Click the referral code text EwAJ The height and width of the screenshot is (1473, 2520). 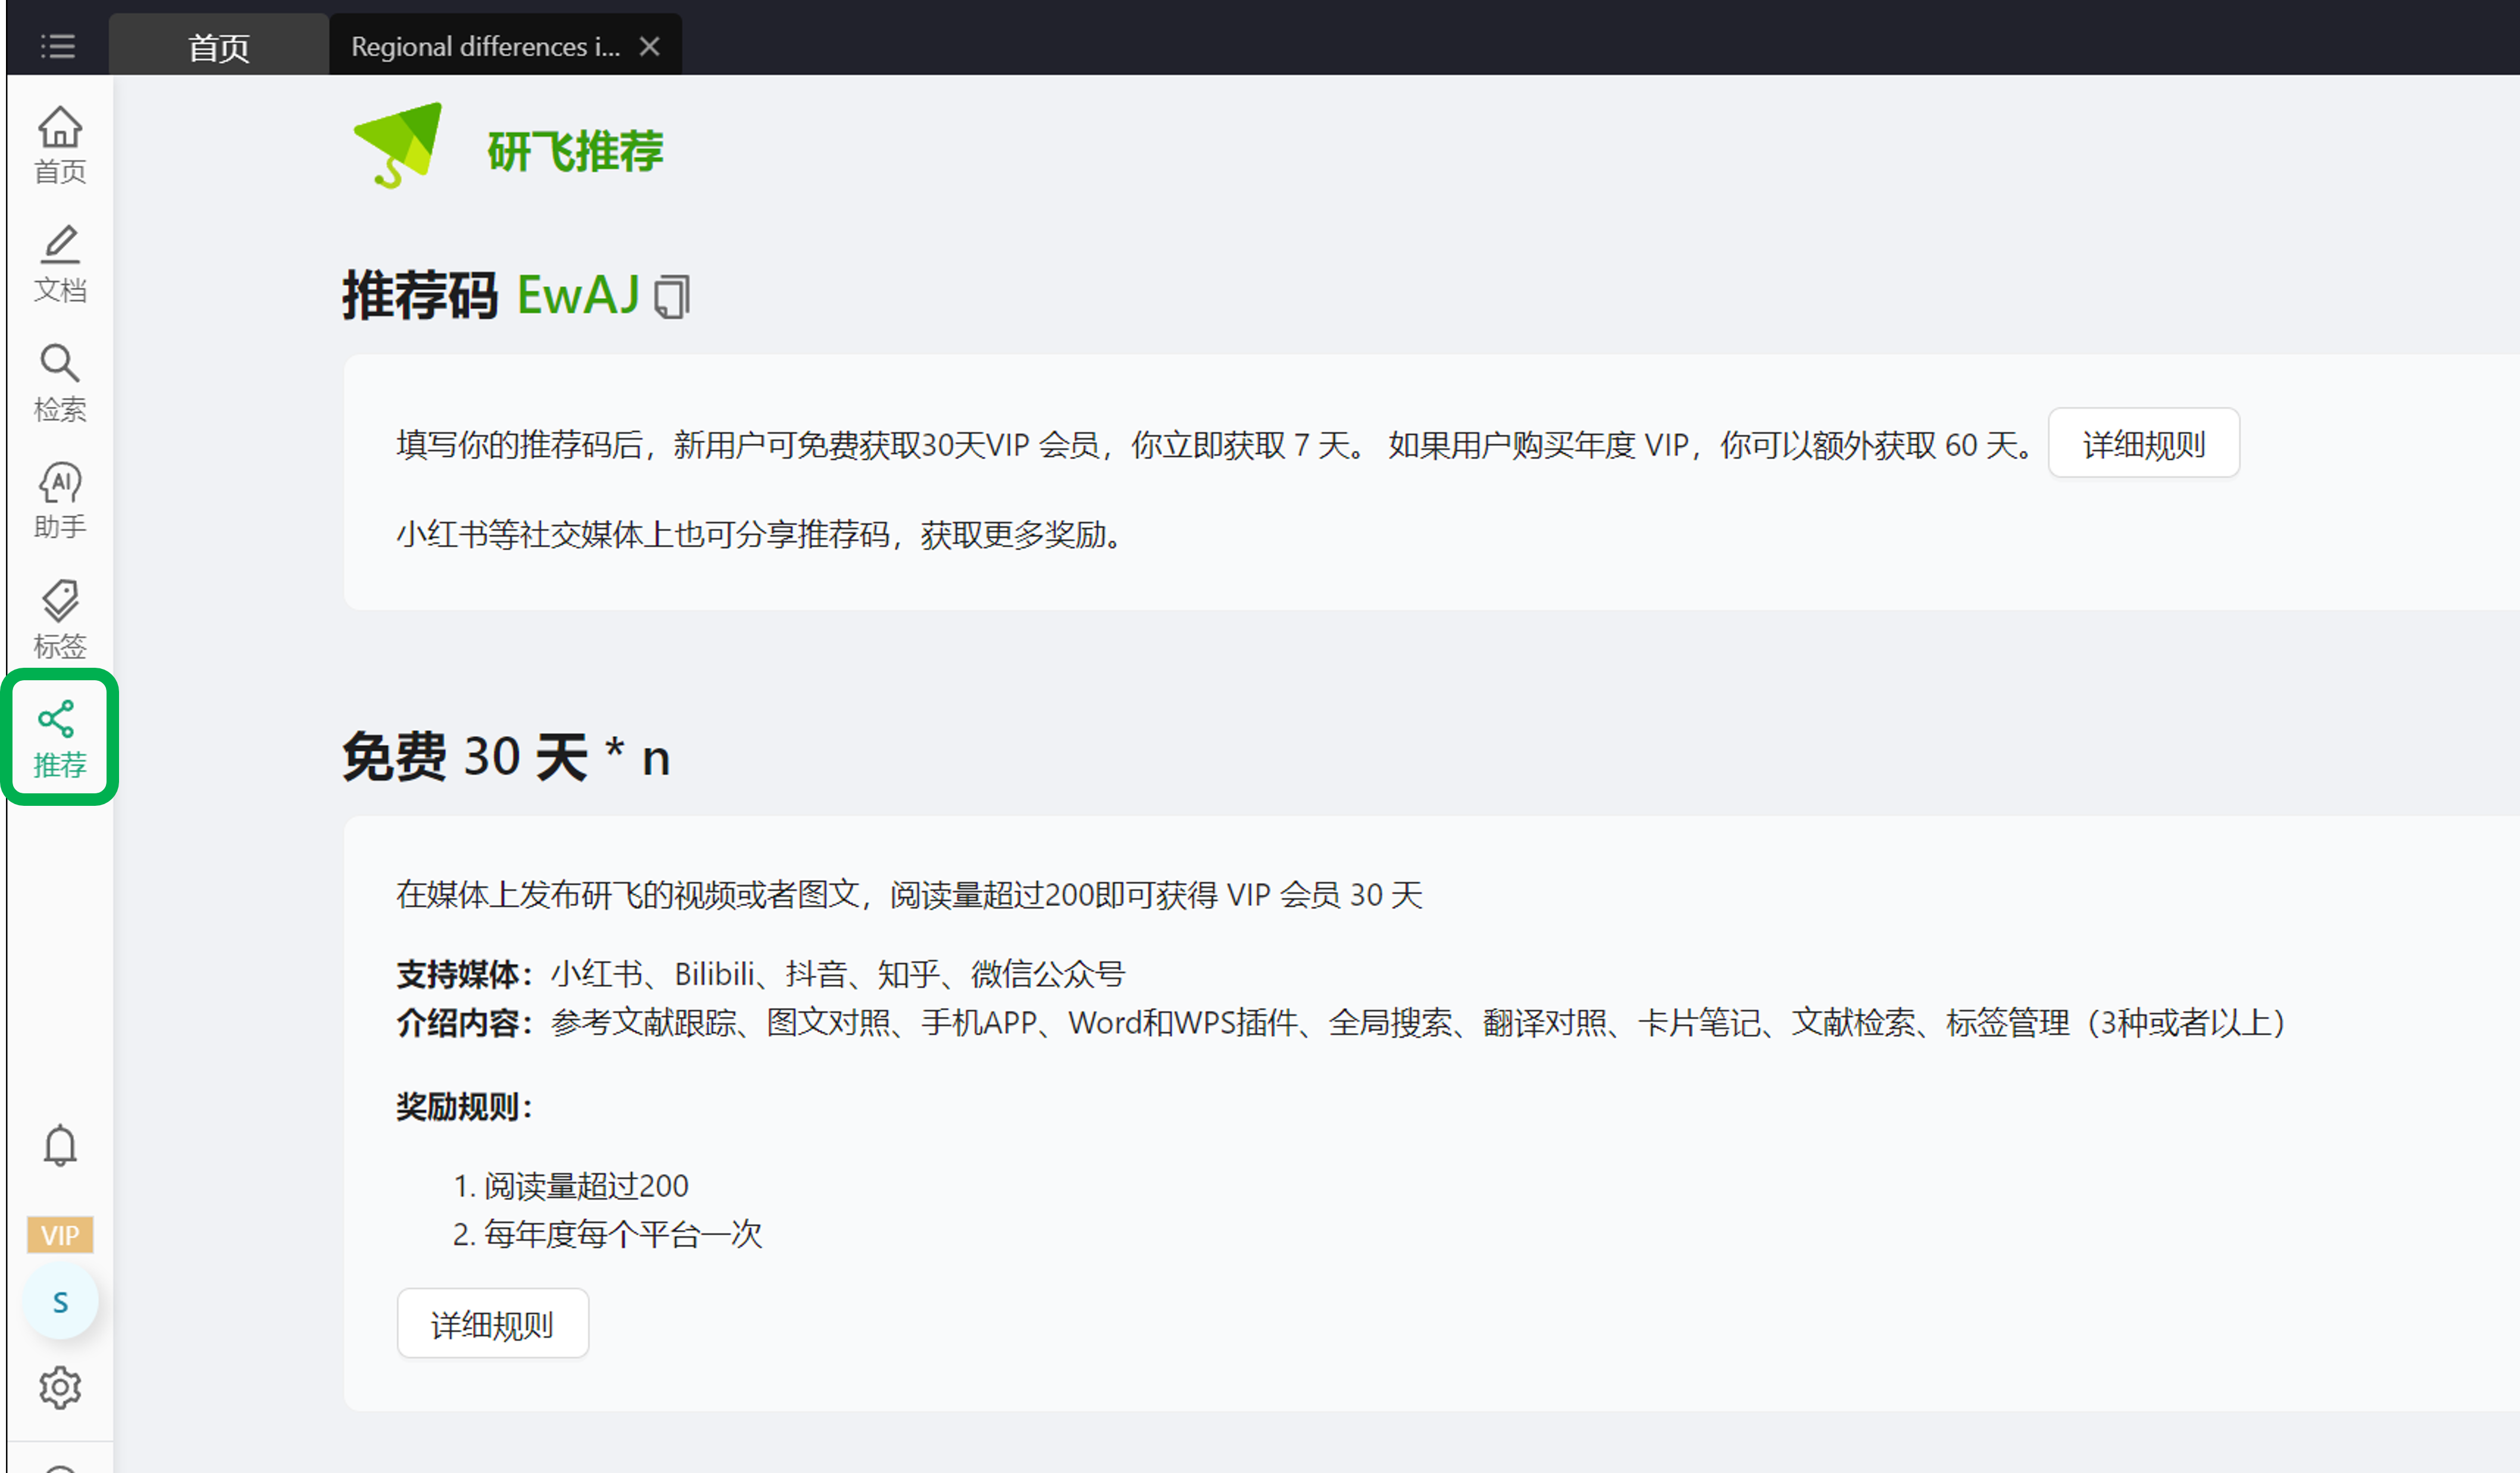pyautogui.click(x=578, y=296)
